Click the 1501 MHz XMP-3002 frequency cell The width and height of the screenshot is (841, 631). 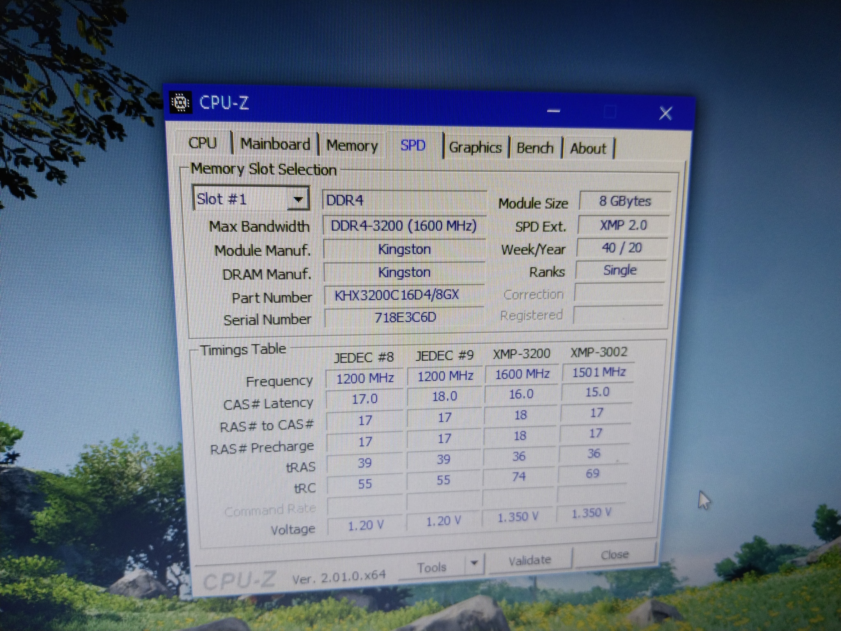599,373
